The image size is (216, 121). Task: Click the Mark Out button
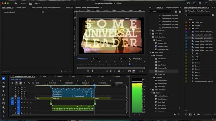pos(96,71)
